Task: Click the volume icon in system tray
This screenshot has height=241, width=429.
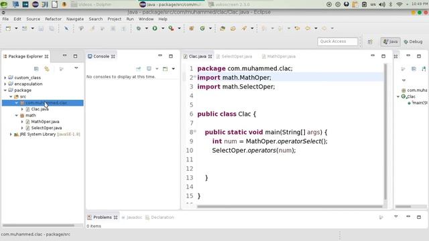Action: (382, 5)
